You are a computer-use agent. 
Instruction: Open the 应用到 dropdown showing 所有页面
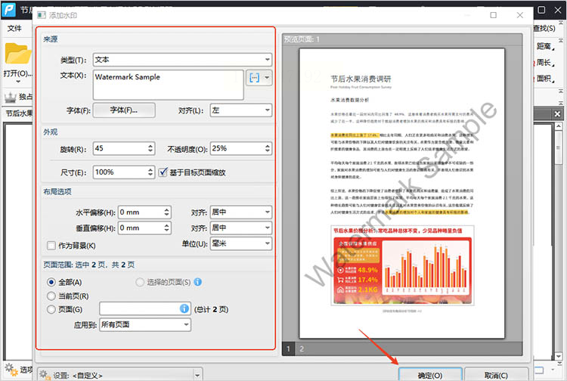[x=145, y=324]
